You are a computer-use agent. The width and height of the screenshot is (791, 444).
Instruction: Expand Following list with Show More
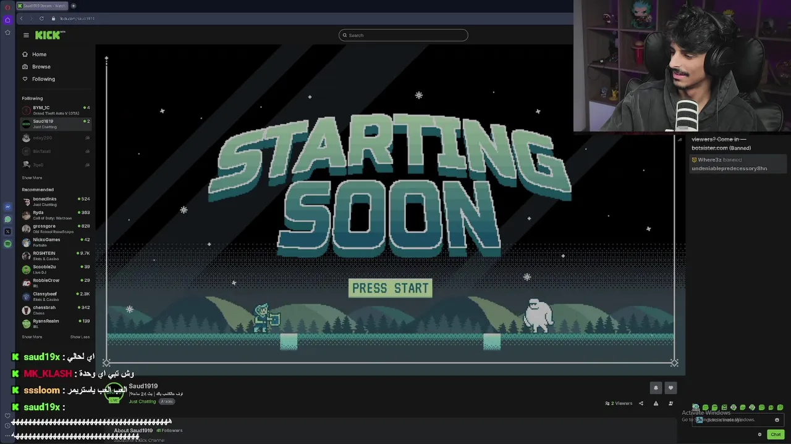tap(32, 178)
